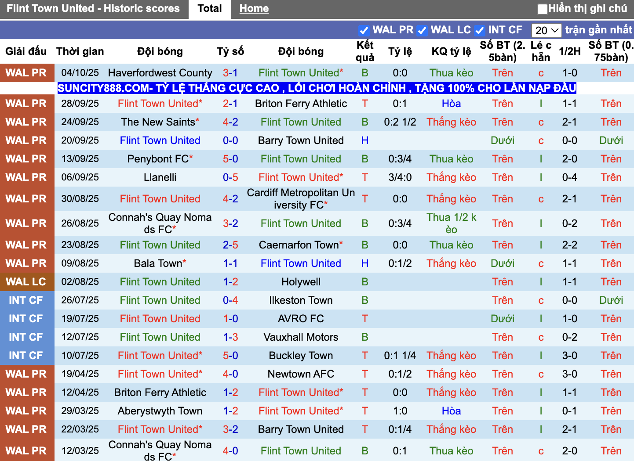Viewport: 634px width, 461px height.
Task: Click AVRO FC team name
Action: [x=301, y=319]
